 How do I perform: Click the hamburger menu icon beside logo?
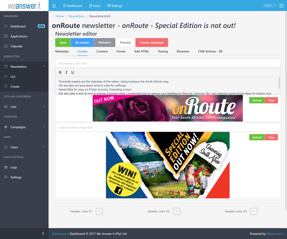pyautogui.click(x=54, y=6)
